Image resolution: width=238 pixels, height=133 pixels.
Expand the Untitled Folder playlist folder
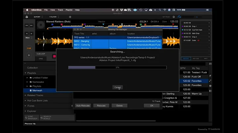[x=27, y=78]
